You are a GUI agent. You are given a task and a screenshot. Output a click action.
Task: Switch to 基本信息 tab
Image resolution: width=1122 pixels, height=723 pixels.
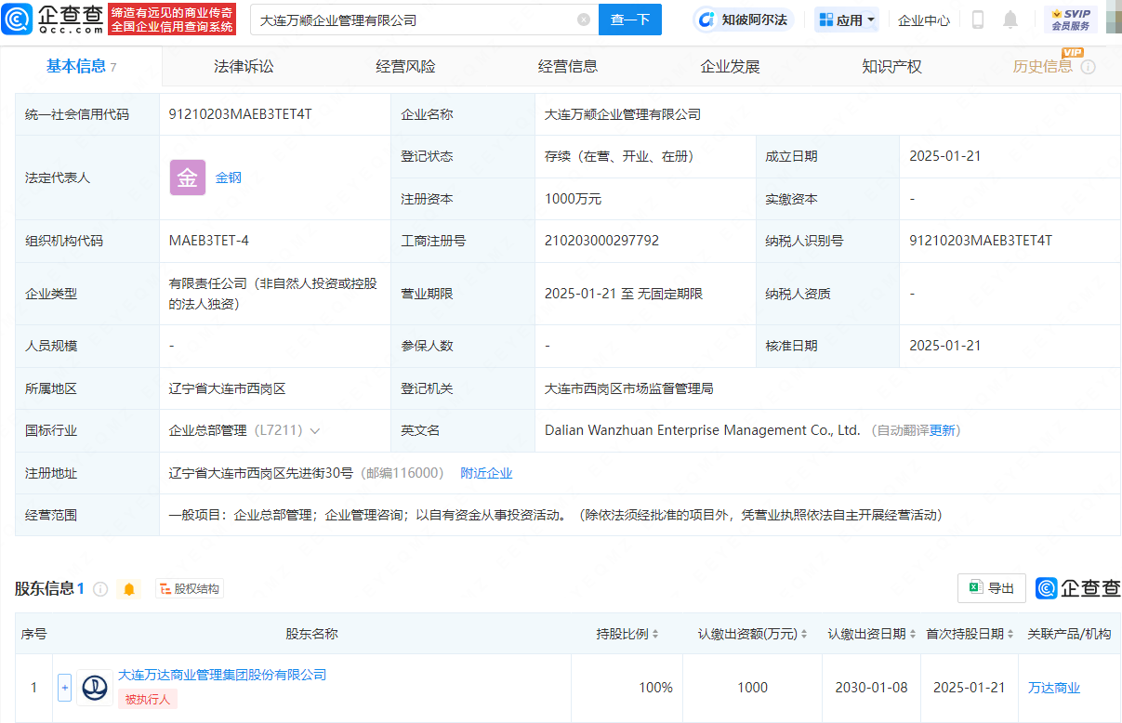tap(81, 66)
